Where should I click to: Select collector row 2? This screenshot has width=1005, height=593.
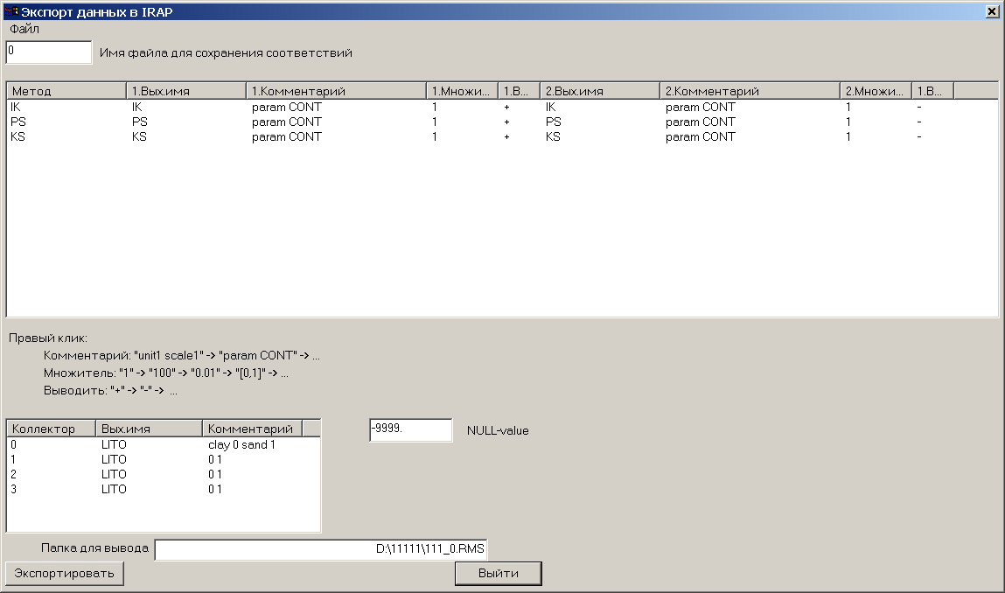pos(13,474)
